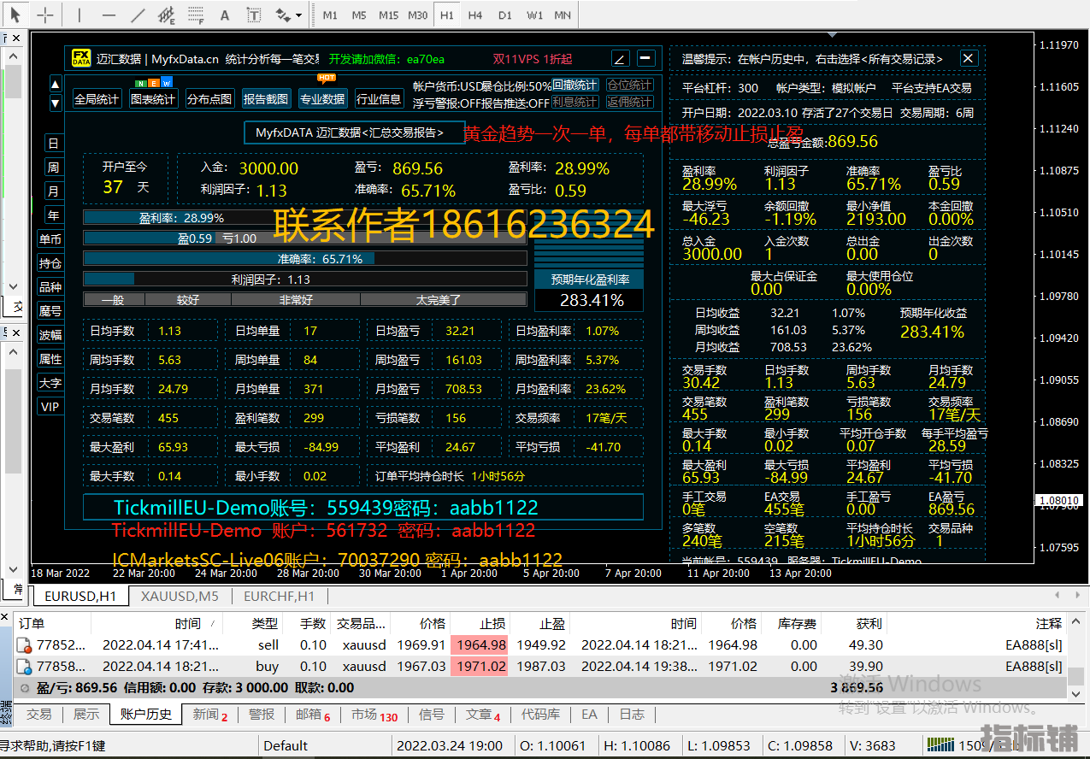Choose the horizontal line tool
Screen dimensions: 1090x759
(109, 15)
